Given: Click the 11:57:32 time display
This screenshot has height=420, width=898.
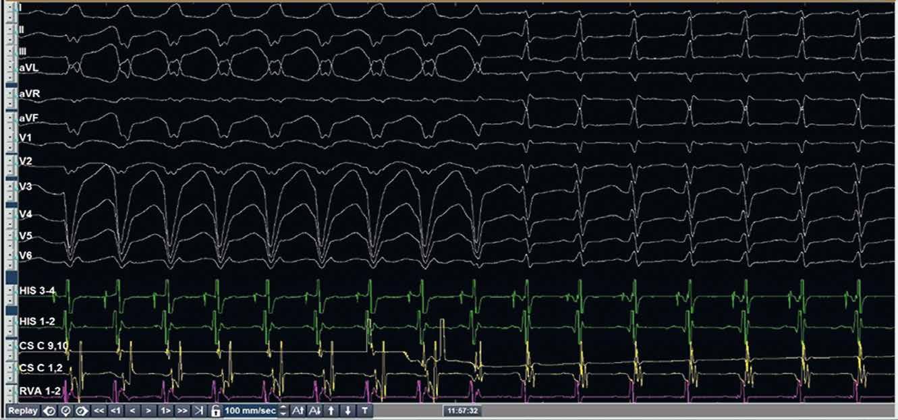Looking at the screenshot, I should click(461, 410).
